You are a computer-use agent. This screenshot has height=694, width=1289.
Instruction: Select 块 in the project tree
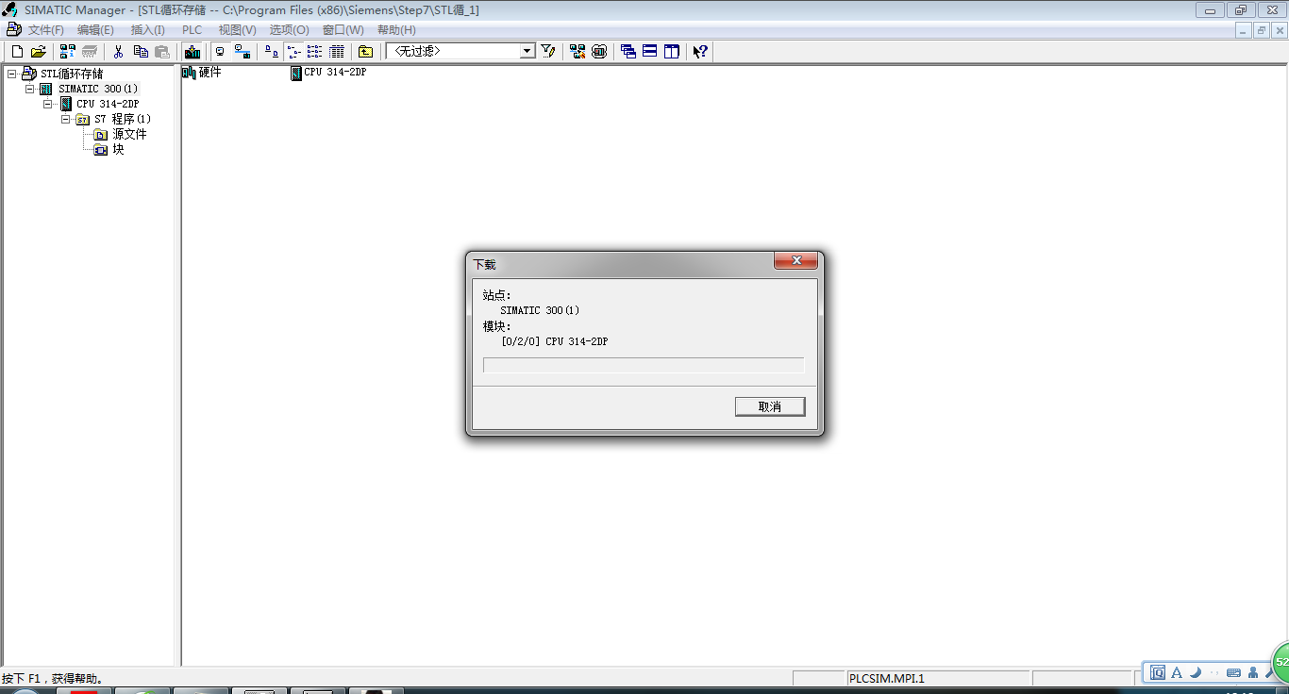click(118, 149)
